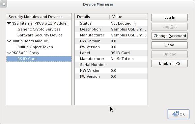Select the Builtin Roots Module label
This screenshot has width=195, height=124.
click(x=30, y=41)
